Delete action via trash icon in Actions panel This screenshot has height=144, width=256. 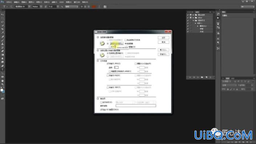click(211, 77)
